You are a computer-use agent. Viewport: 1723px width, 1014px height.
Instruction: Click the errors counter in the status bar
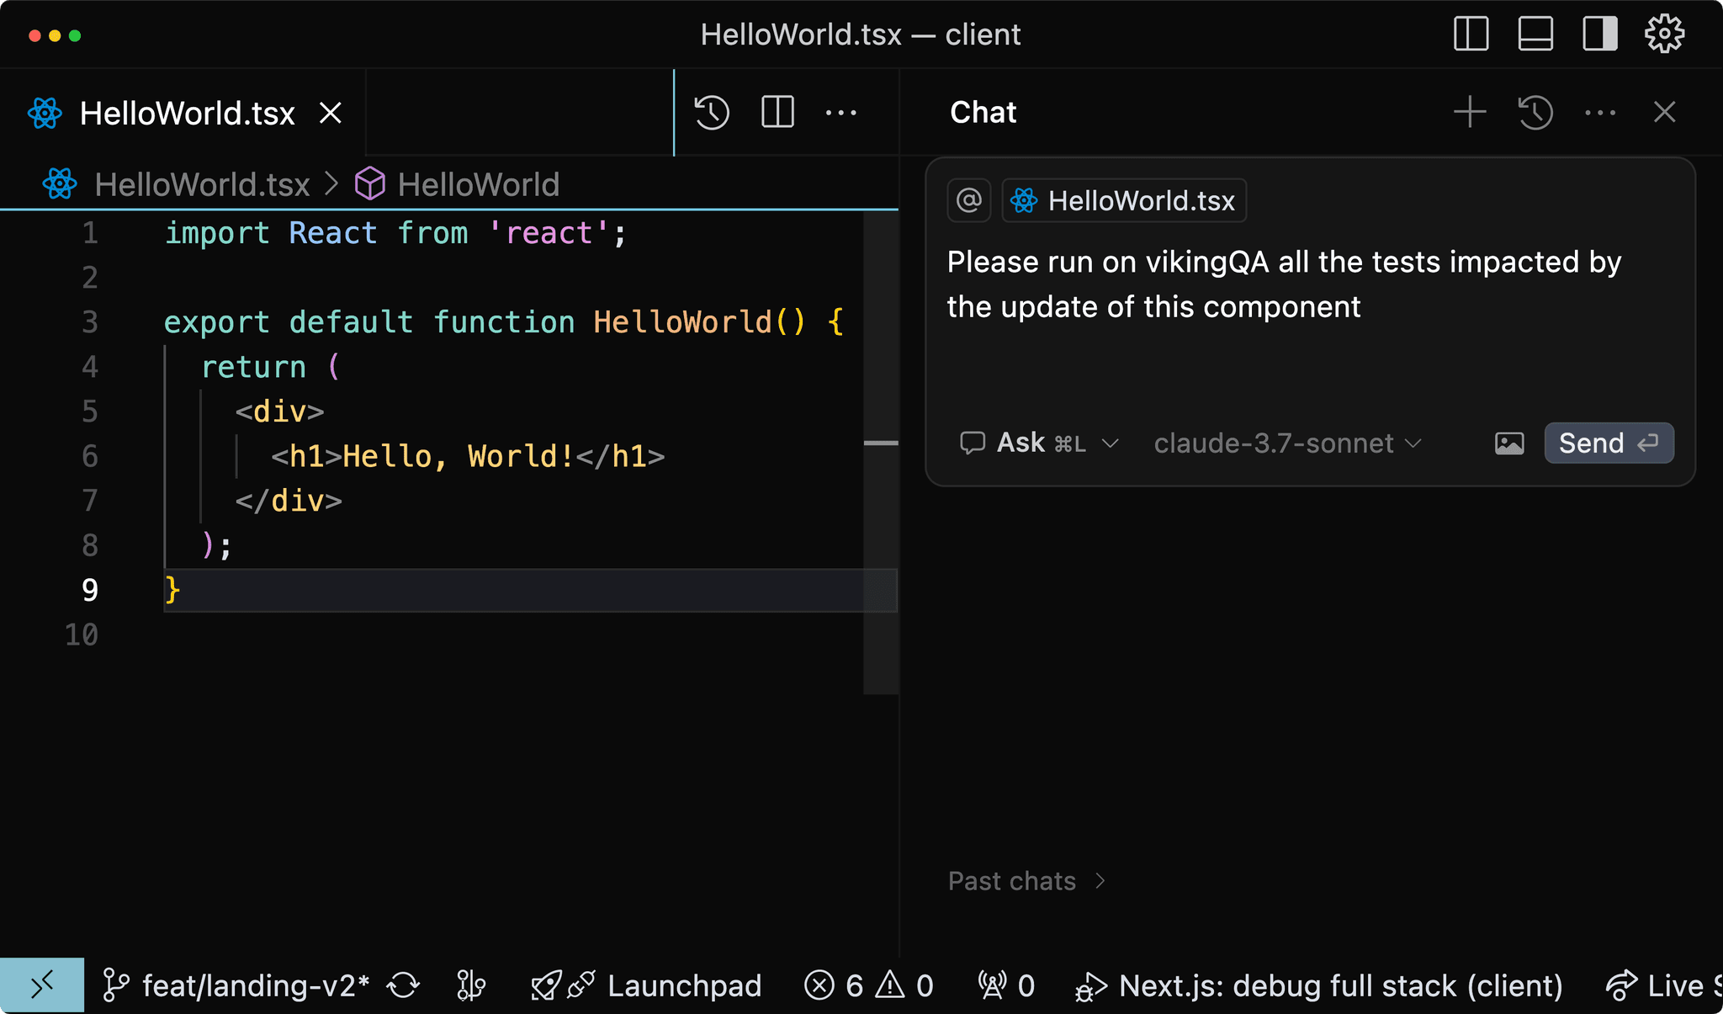coord(841,985)
